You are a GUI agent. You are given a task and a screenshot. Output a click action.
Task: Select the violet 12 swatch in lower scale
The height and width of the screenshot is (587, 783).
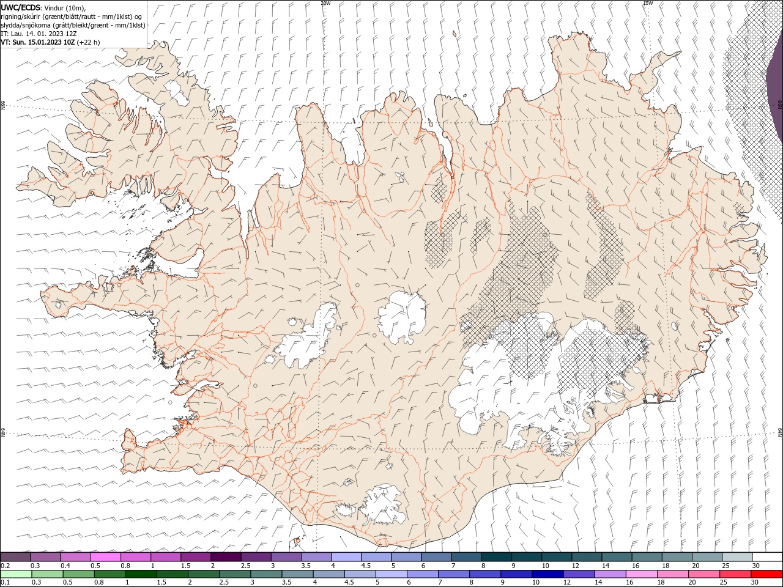[579, 574]
